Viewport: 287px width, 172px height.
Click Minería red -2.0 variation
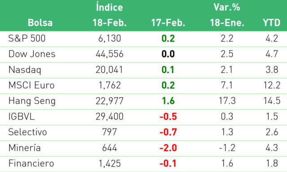click(x=168, y=148)
